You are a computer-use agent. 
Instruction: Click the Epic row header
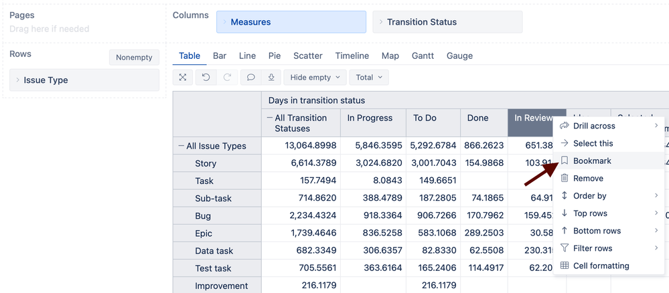click(217, 233)
